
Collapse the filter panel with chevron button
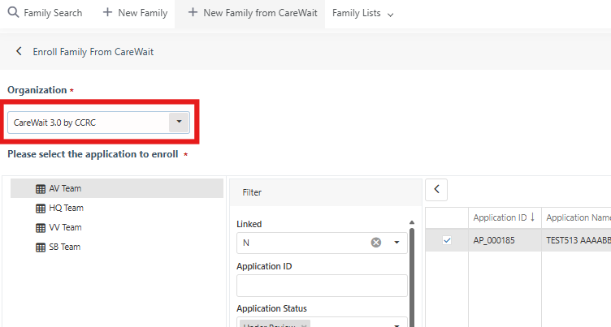[436, 190]
